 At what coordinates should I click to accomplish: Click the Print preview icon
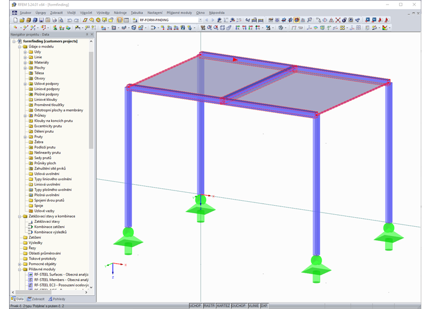click(x=61, y=20)
